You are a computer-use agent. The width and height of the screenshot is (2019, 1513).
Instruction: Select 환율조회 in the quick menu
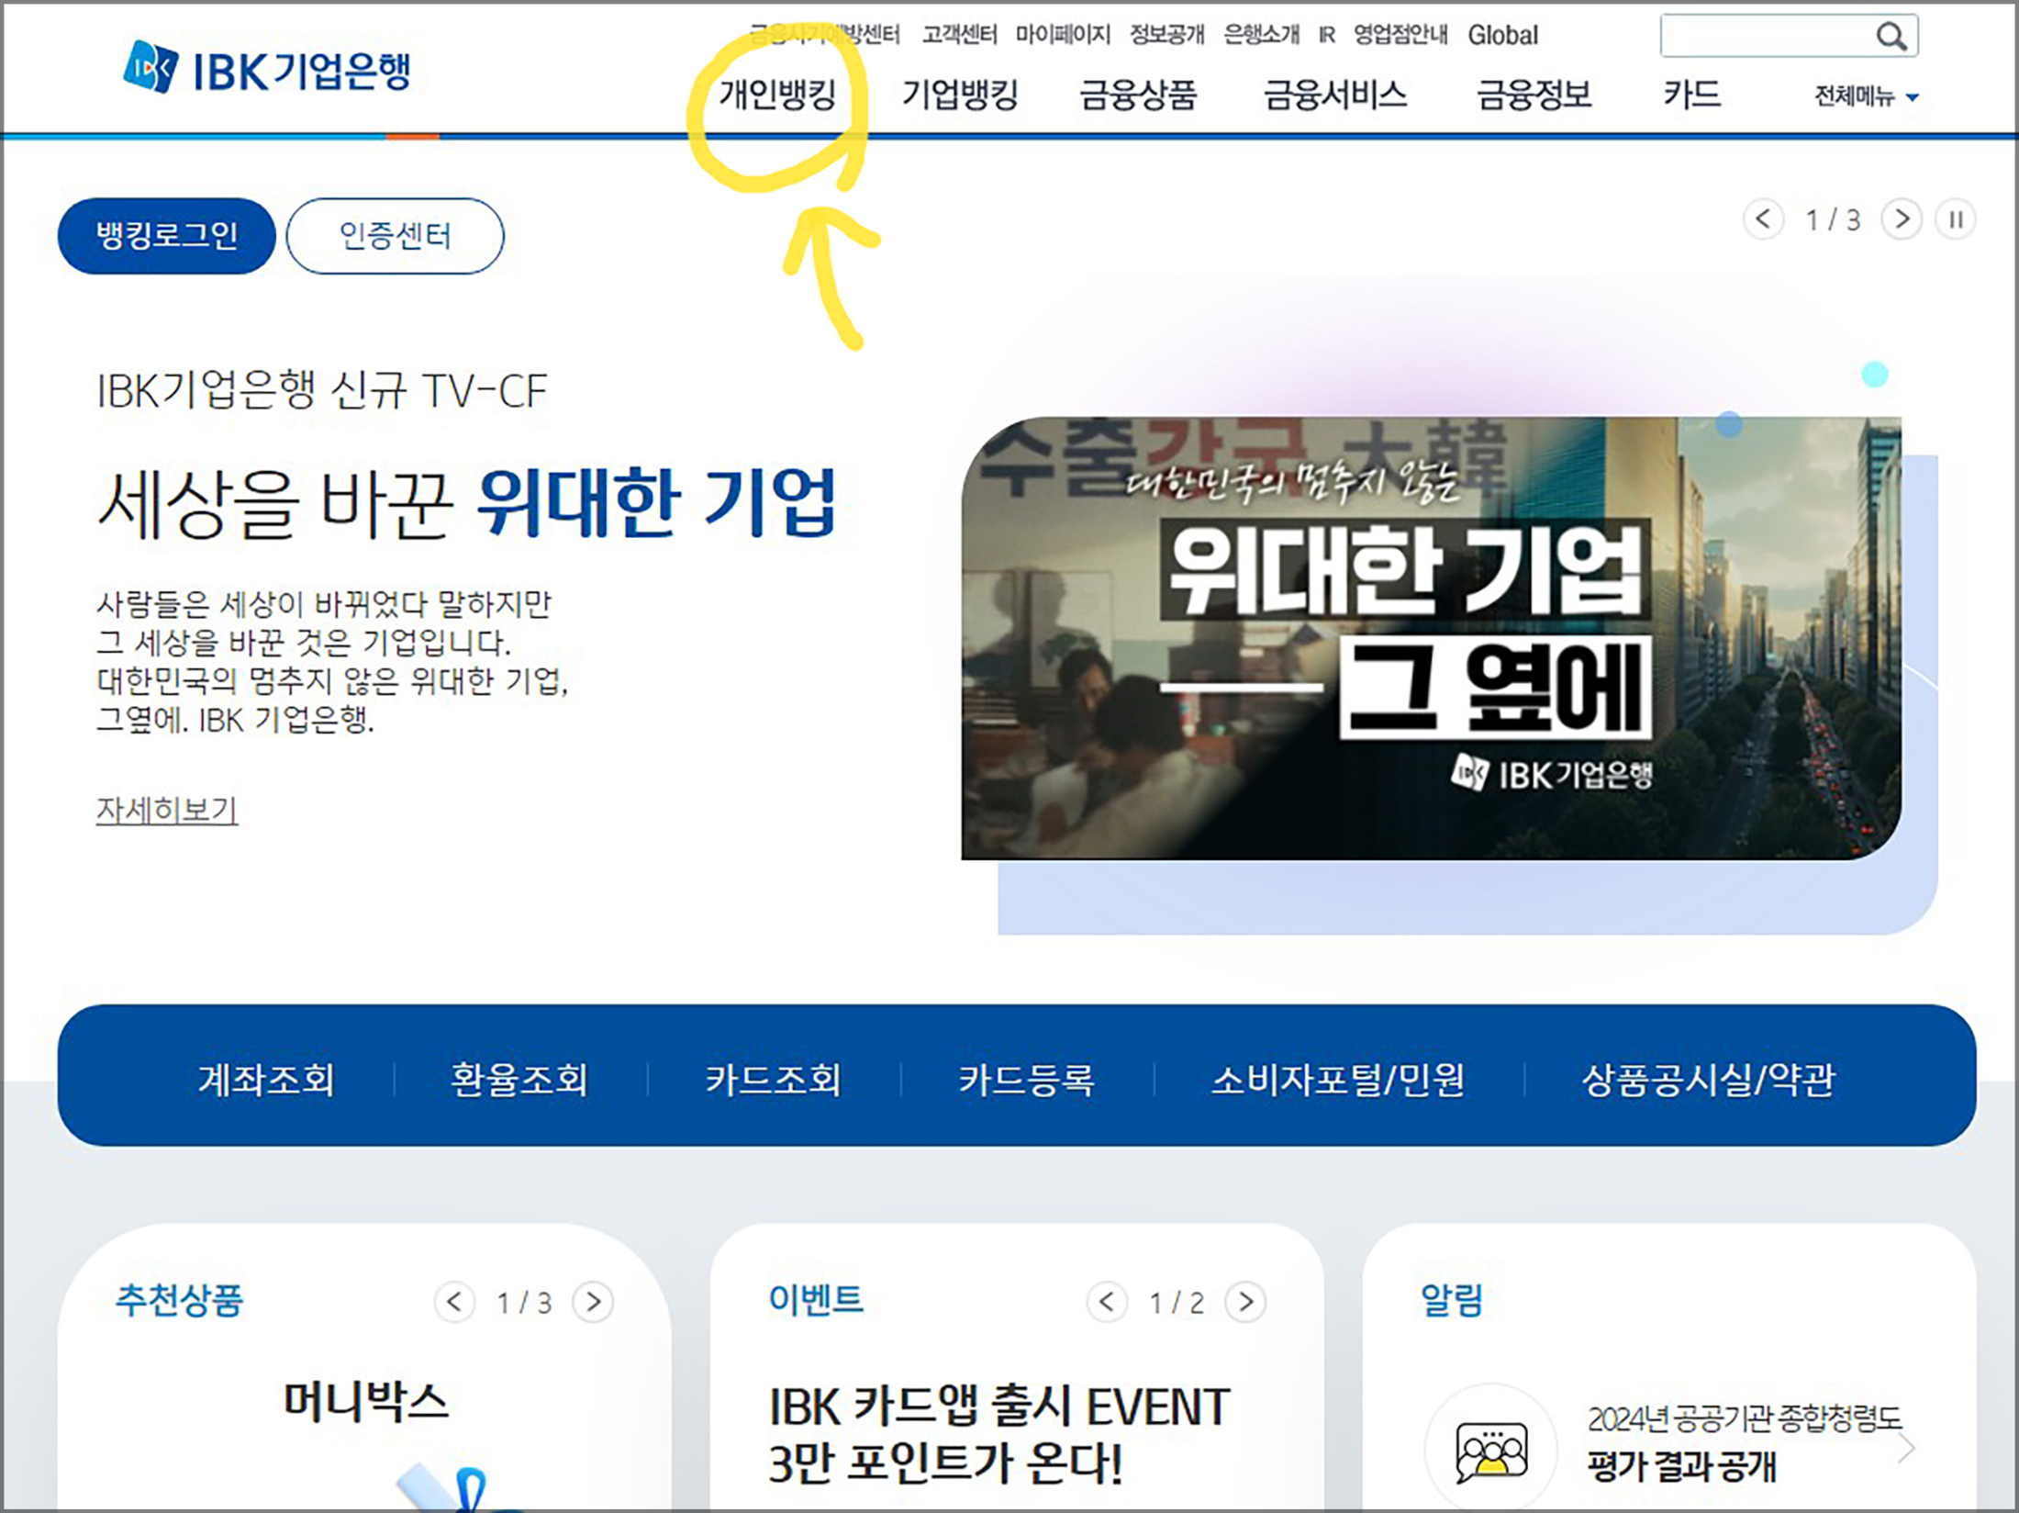coord(519,1079)
